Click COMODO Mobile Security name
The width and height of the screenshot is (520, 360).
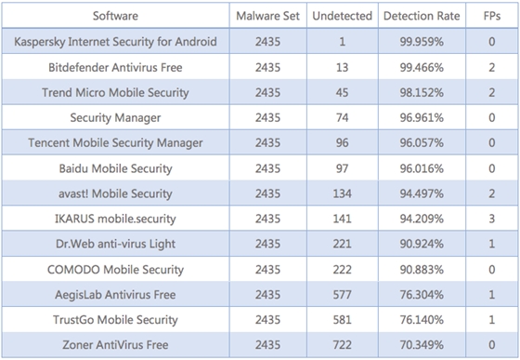[115, 270]
